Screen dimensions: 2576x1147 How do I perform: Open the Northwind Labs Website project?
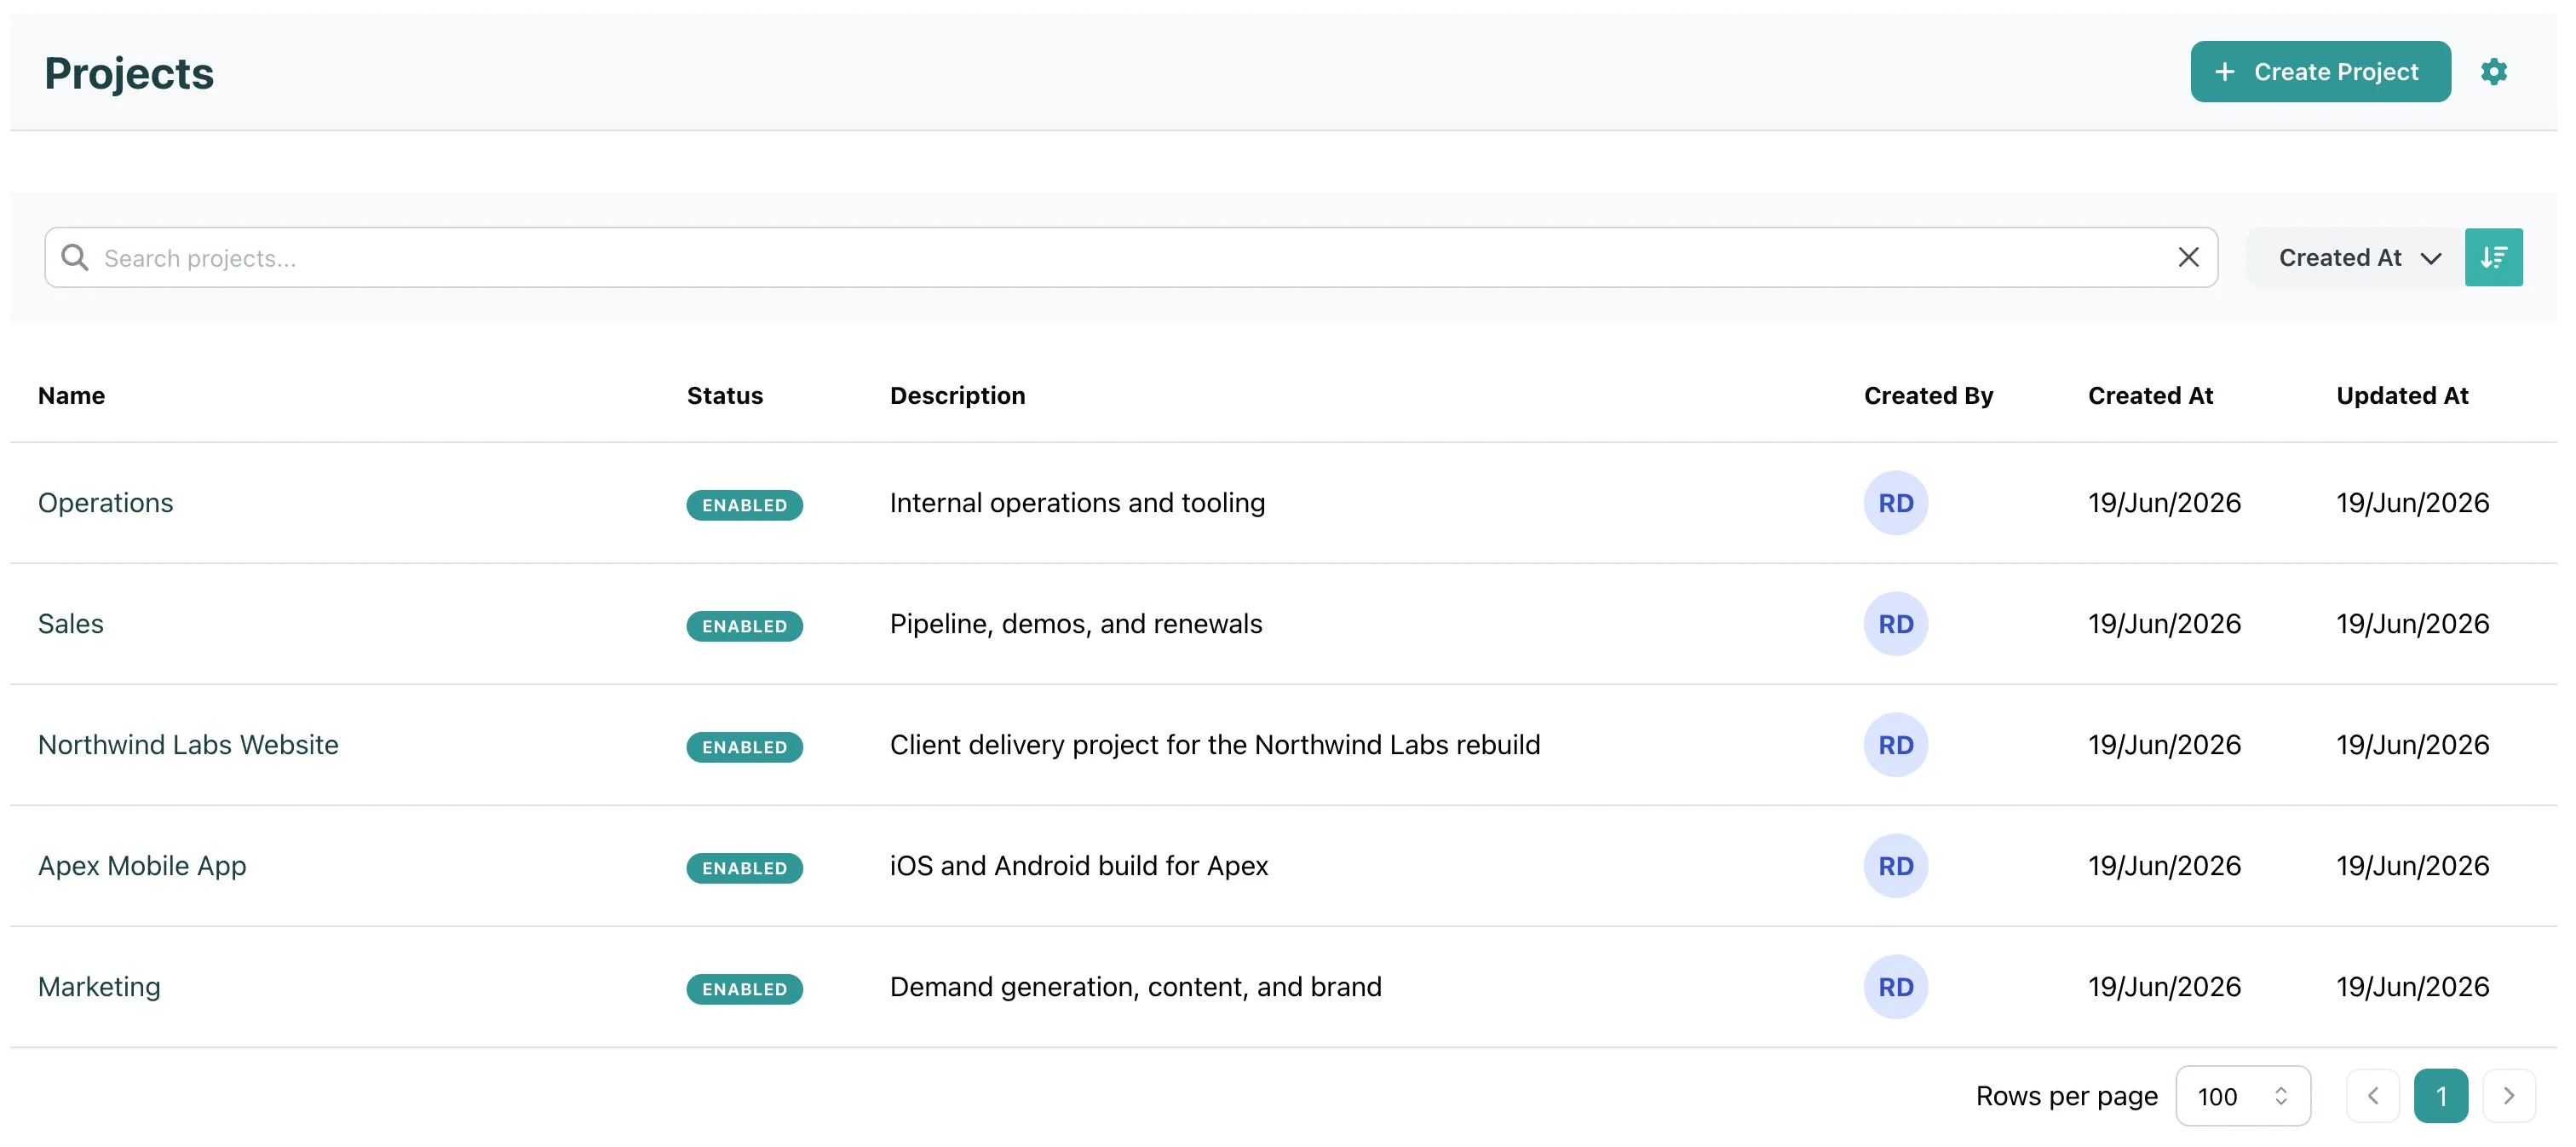(188, 745)
